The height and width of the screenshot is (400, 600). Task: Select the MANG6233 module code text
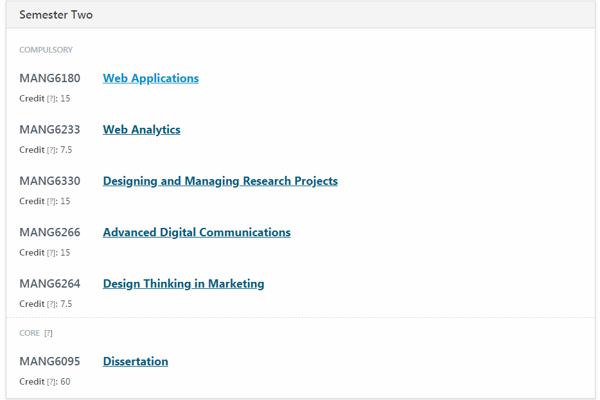pos(49,130)
